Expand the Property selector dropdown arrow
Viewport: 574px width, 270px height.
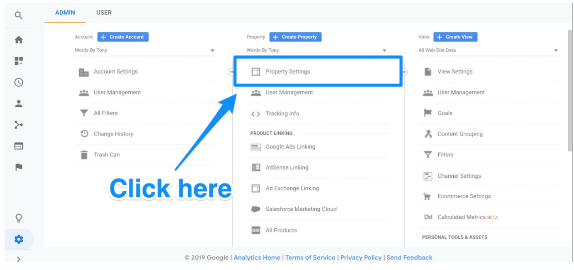pyautogui.click(x=384, y=50)
